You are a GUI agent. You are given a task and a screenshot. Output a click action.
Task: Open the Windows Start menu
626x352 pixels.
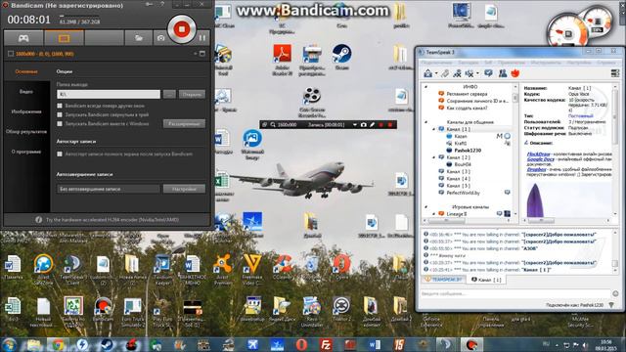(9, 344)
